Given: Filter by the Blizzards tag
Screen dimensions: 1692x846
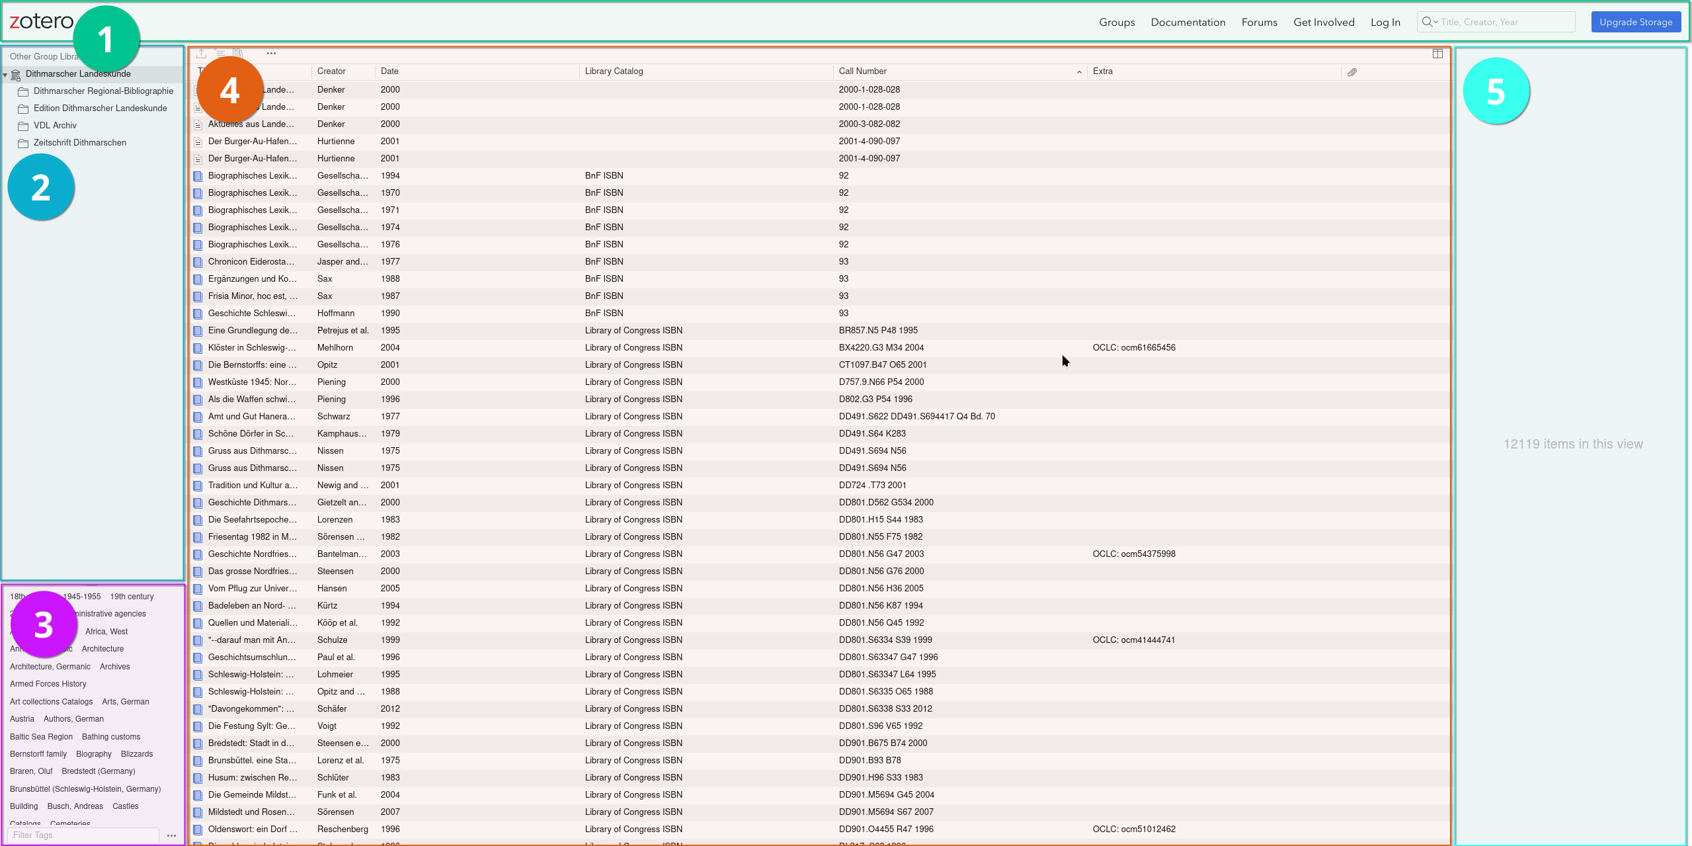Looking at the screenshot, I should tap(137, 754).
